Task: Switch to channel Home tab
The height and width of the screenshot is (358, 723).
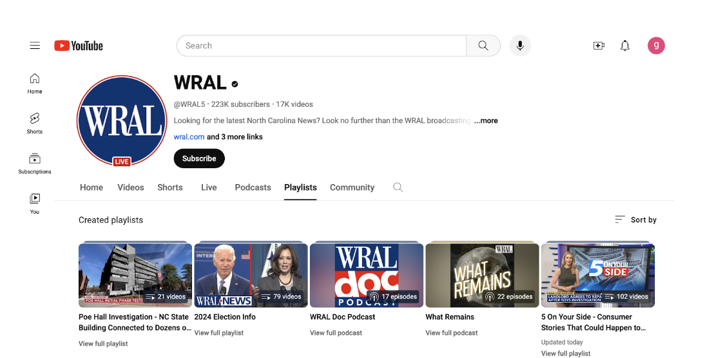Action: click(x=92, y=187)
